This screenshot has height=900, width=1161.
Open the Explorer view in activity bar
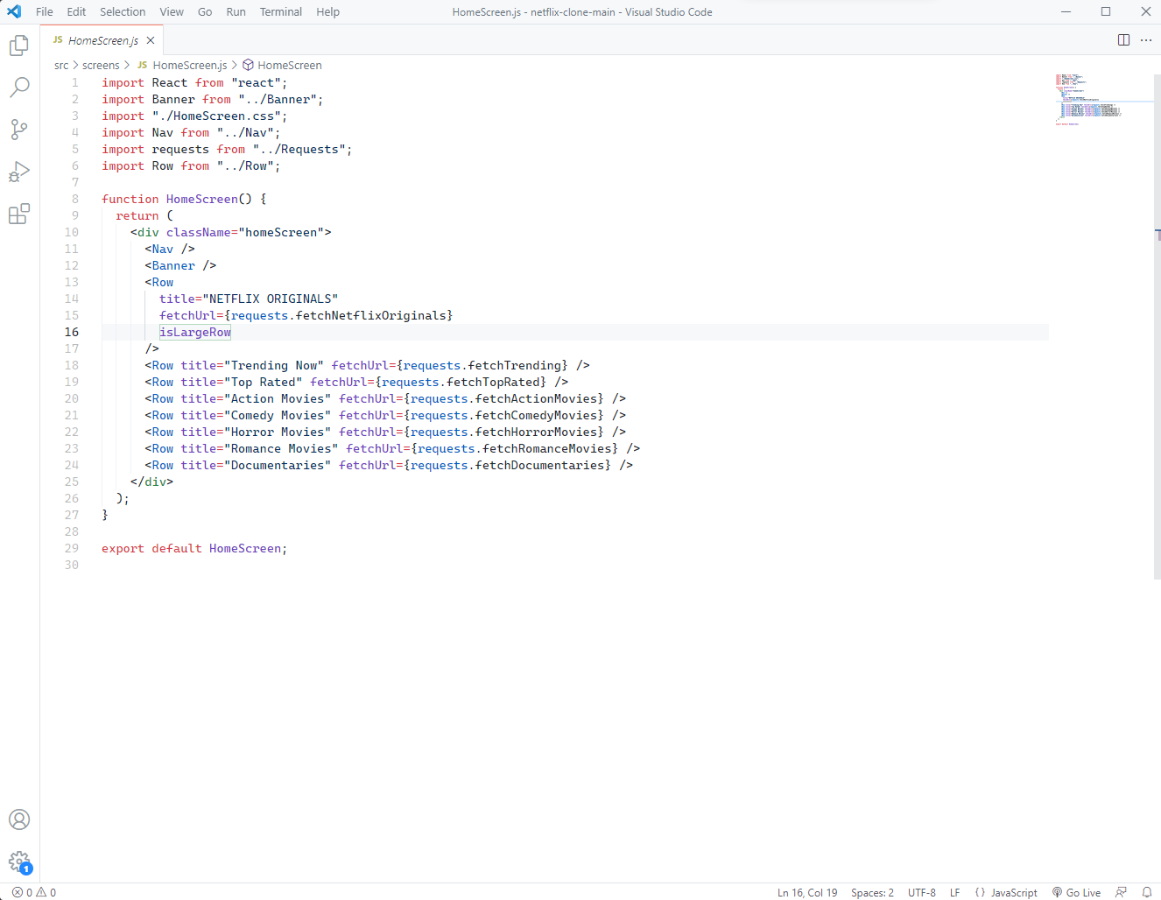click(19, 46)
